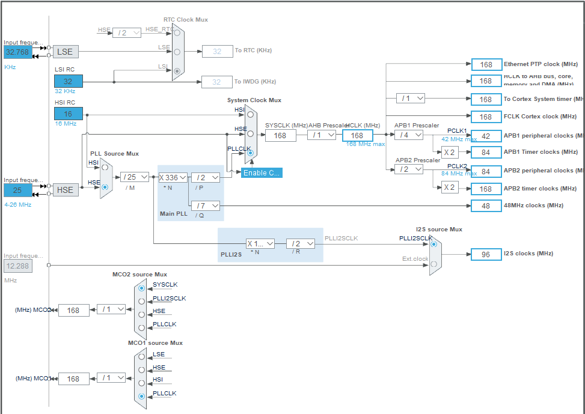
Task: Click the LSE oscillator block
Action: click(x=66, y=52)
